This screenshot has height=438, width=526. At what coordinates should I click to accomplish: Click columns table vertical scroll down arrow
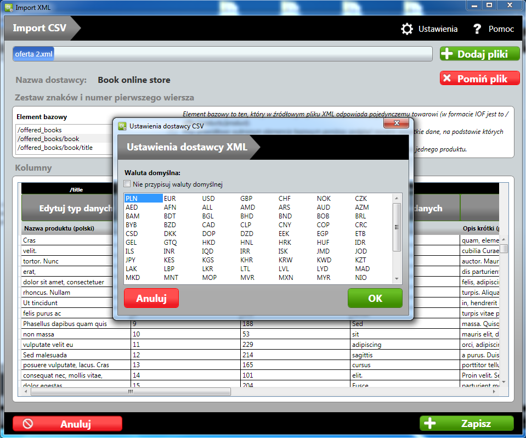tap(504, 382)
